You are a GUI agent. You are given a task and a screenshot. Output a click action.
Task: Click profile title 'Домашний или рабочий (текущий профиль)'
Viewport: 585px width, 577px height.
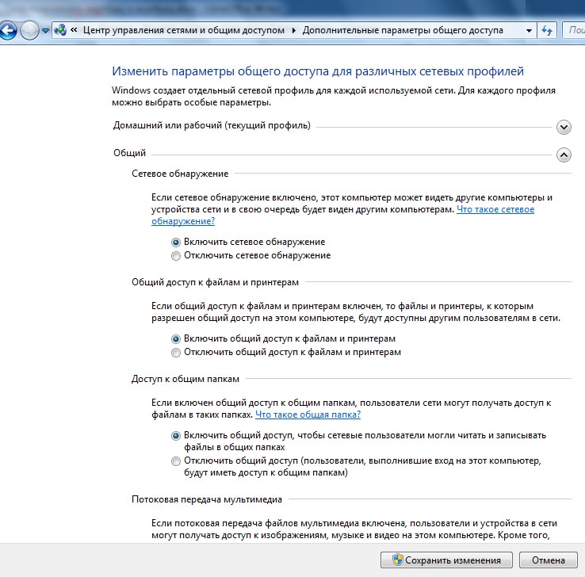click(x=212, y=125)
